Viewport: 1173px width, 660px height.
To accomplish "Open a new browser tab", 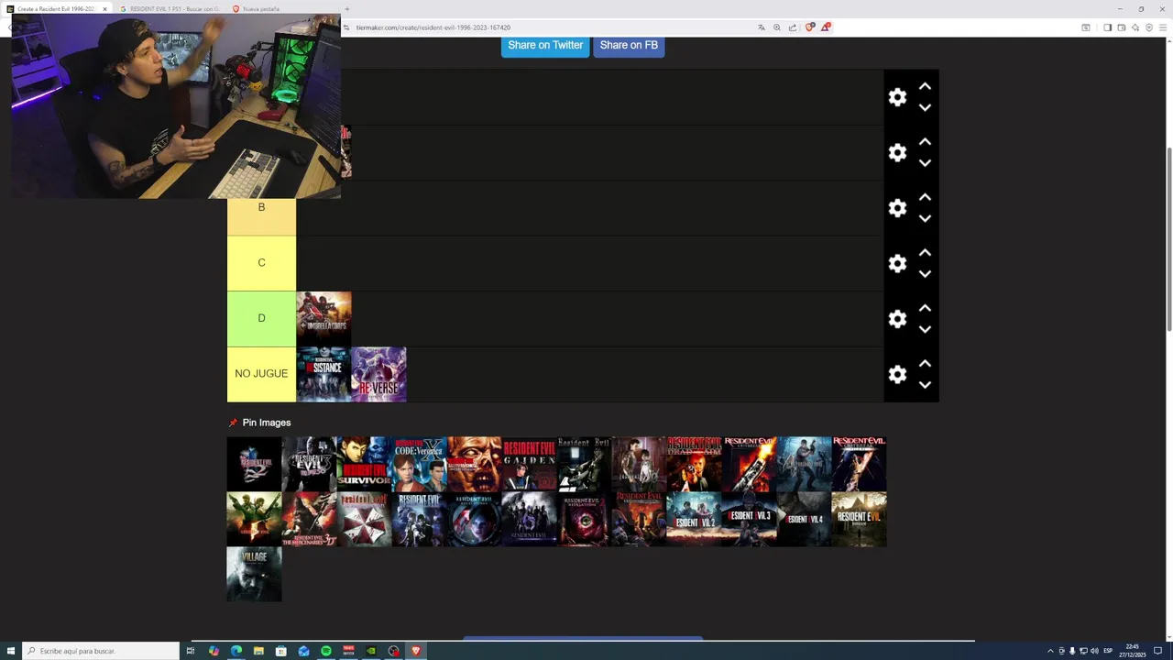I will click(346, 8).
